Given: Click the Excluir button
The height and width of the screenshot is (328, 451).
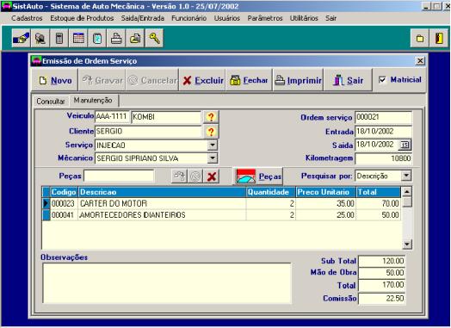Looking at the screenshot, I should click(202, 80).
